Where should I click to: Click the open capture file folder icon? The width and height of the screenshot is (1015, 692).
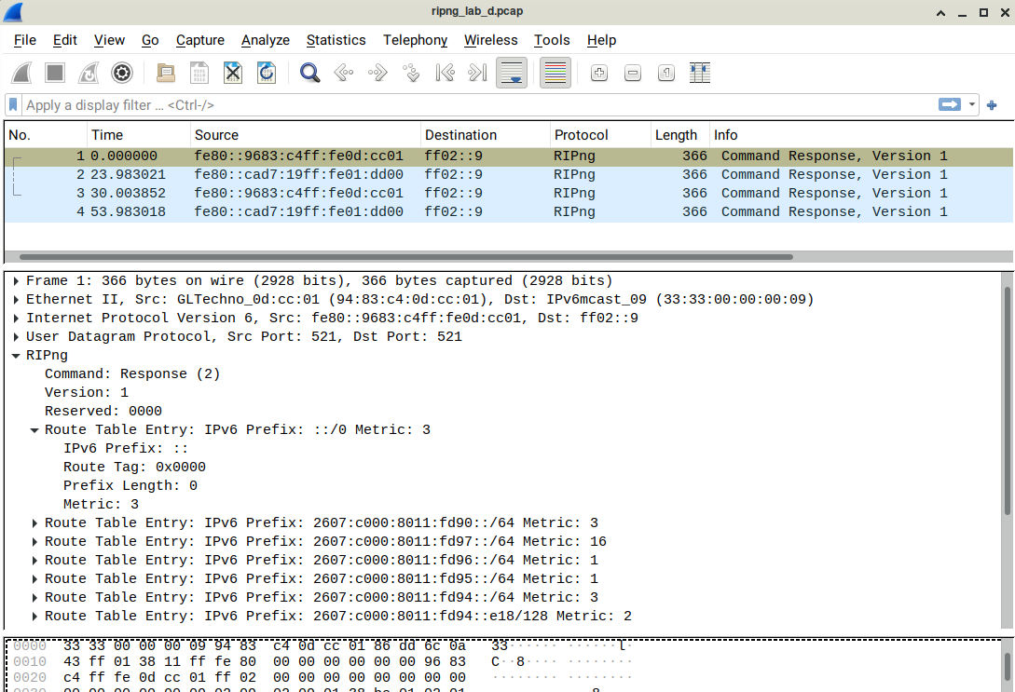pyautogui.click(x=166, y=73)
